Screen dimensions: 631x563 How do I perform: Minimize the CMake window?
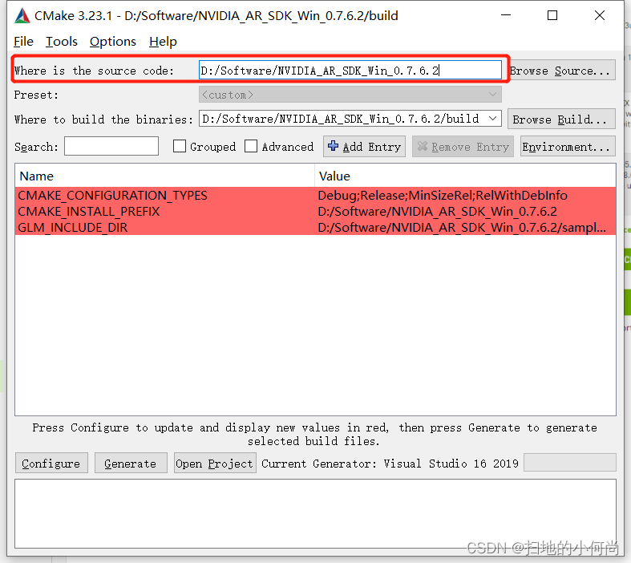point(506,15)
